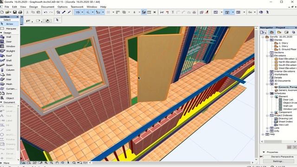This screenshot has width=297, height=167.
Task: Open the Go dropdown arrow
Action: 255,12
